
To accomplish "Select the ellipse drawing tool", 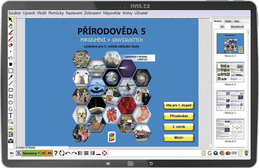I will coord(11,103).
